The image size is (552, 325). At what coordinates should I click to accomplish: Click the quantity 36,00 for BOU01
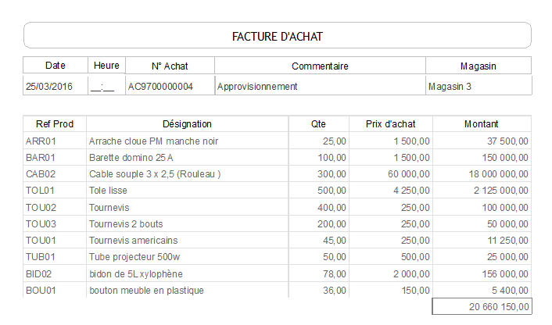[x=318, y=291]
